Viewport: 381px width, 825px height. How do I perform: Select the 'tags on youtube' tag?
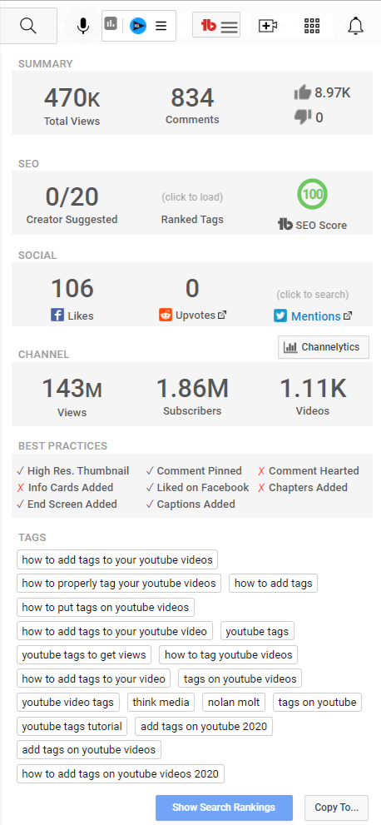tap(318, 702)
